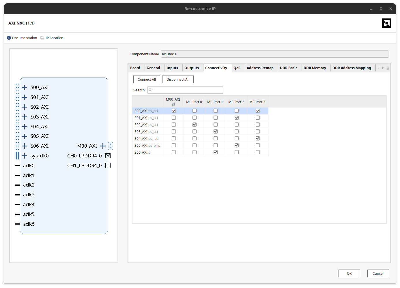Expand the S00_AXI interface plus
Screen dimensions: 400x288
(x=25, y=87)
